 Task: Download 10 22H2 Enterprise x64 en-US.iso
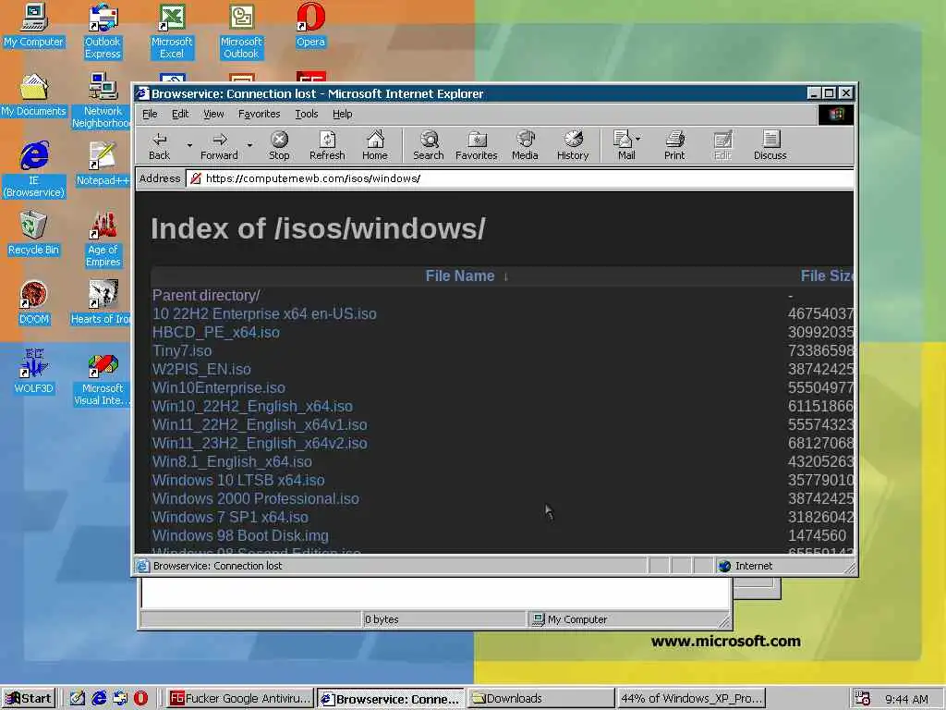264,314
